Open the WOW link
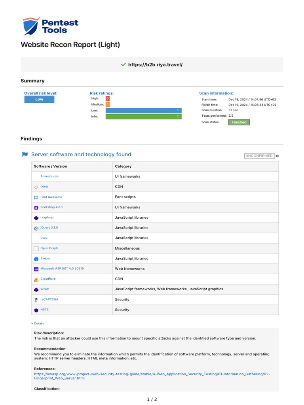The height and width of the screenshot is (405, 304). pyautogui.click(x=44, y=289)
